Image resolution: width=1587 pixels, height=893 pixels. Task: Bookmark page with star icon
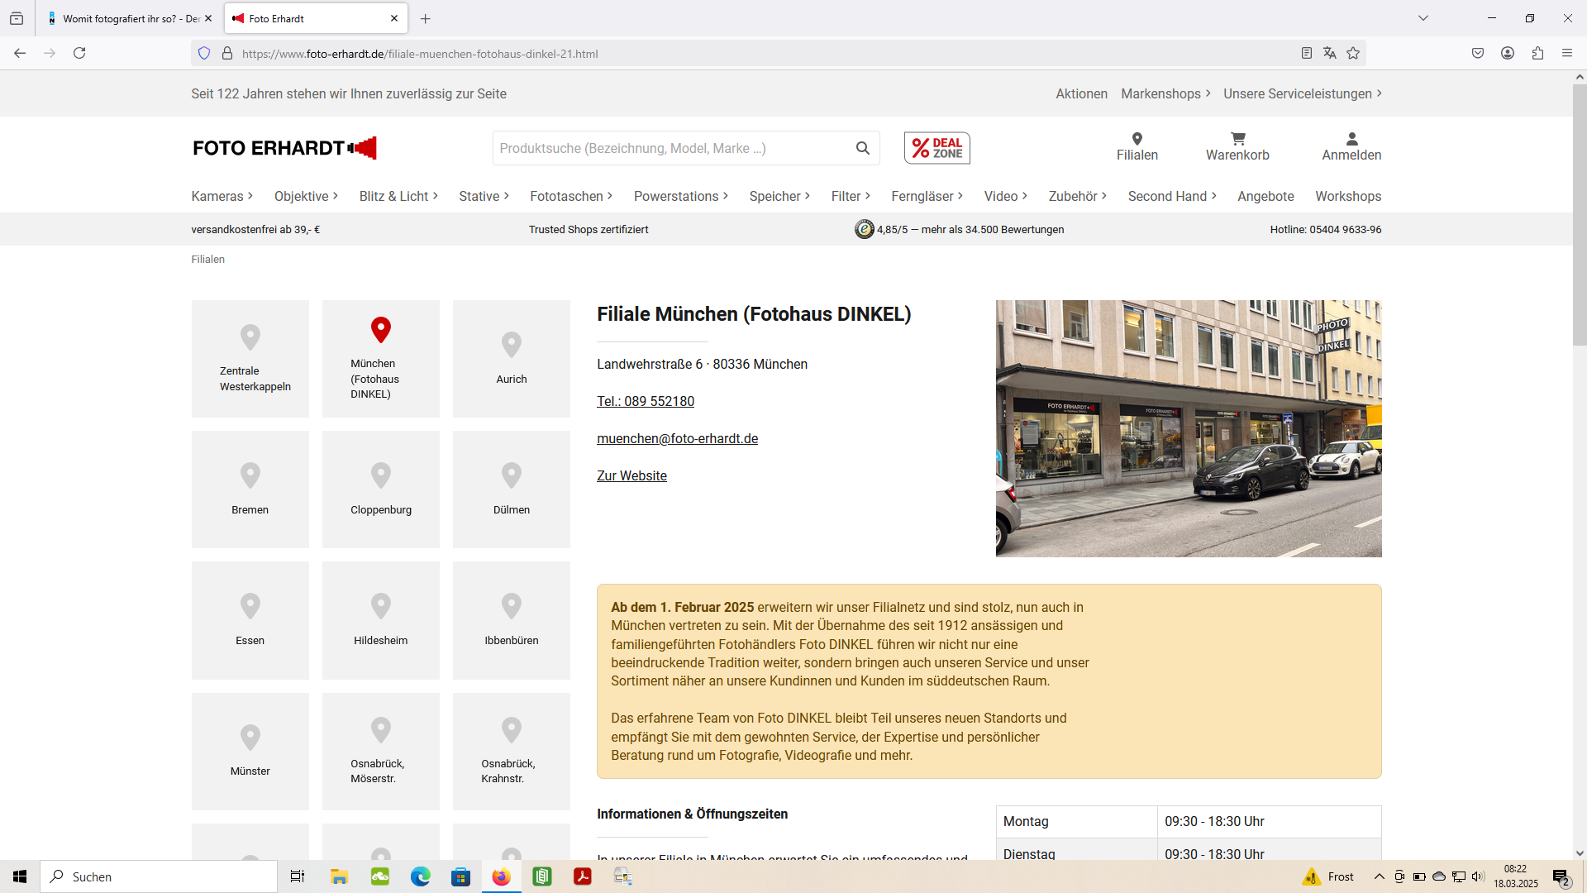coord(1353,54)
